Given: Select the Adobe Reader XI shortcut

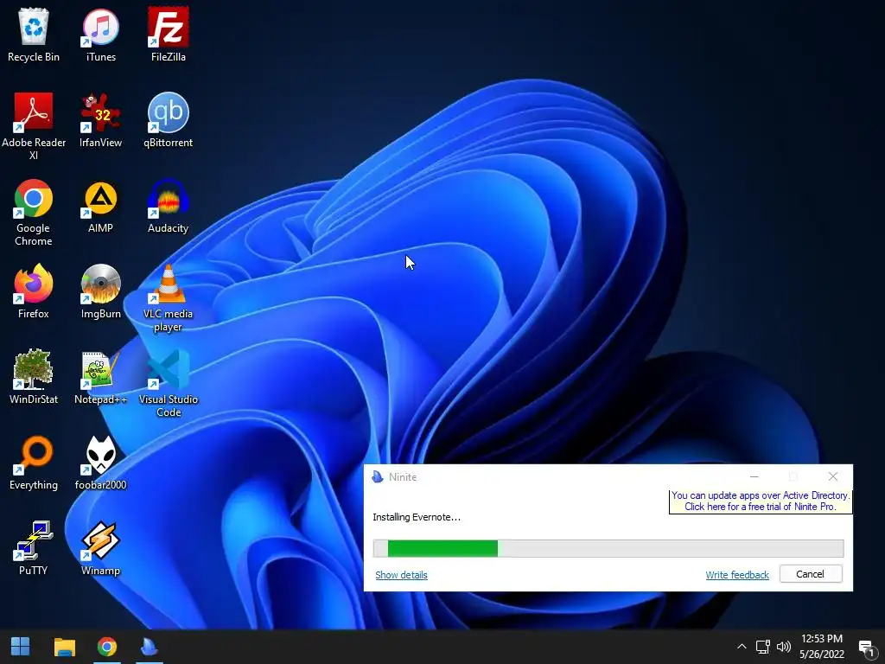Looking at the screenshot, I should click(34, 126).
